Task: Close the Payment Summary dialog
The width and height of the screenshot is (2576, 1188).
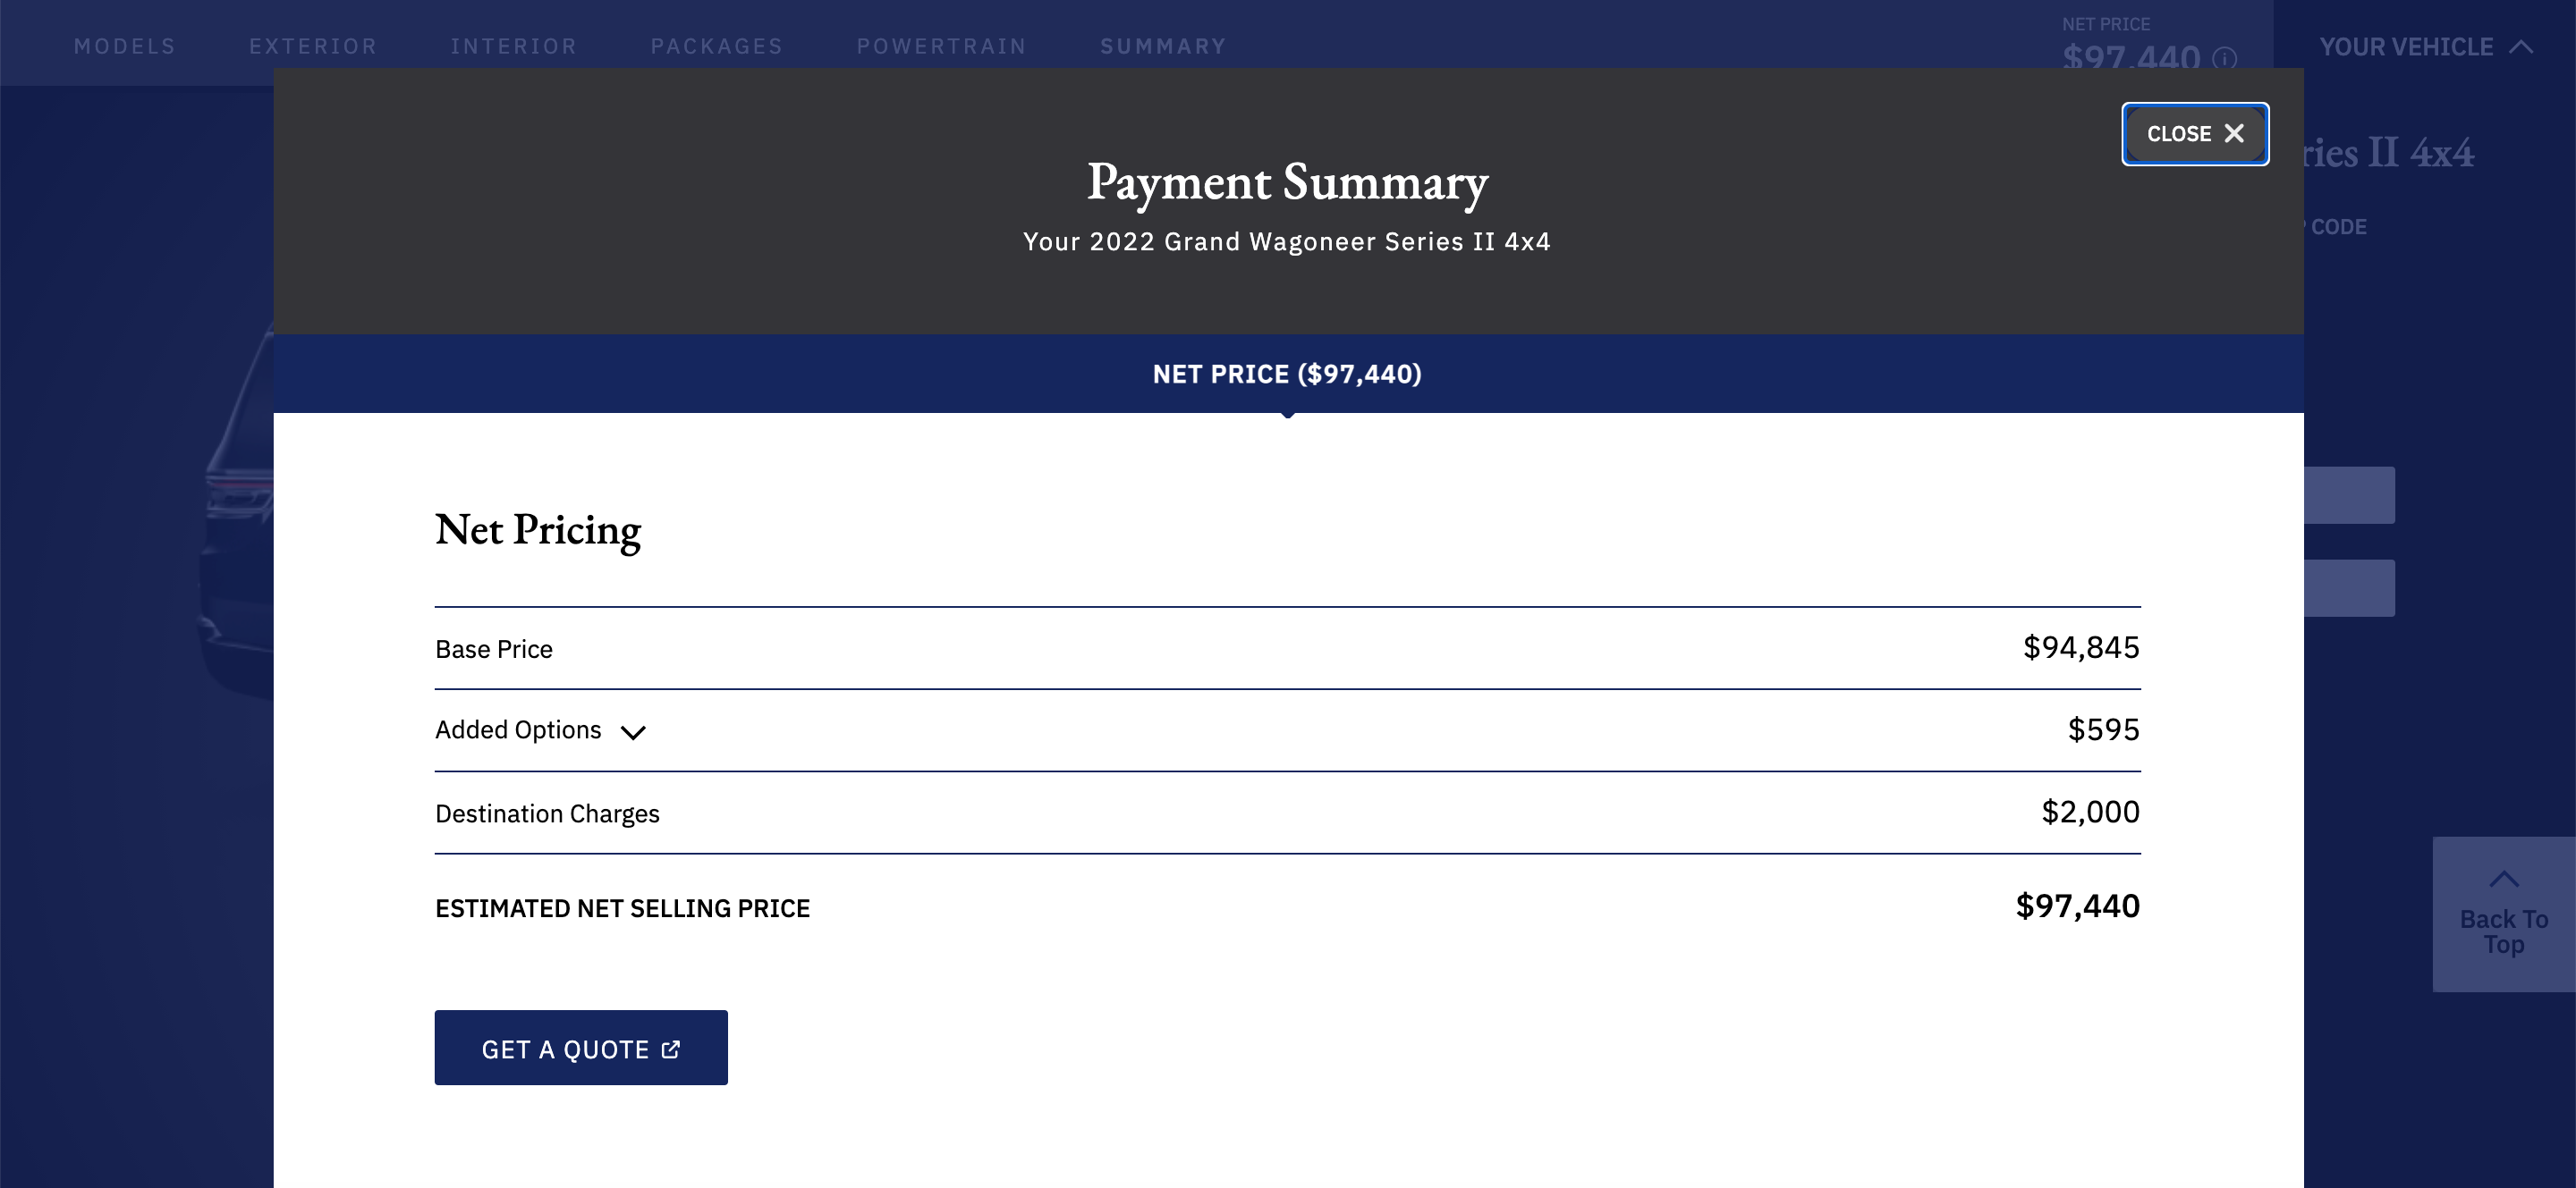Action: point(2194,134)
